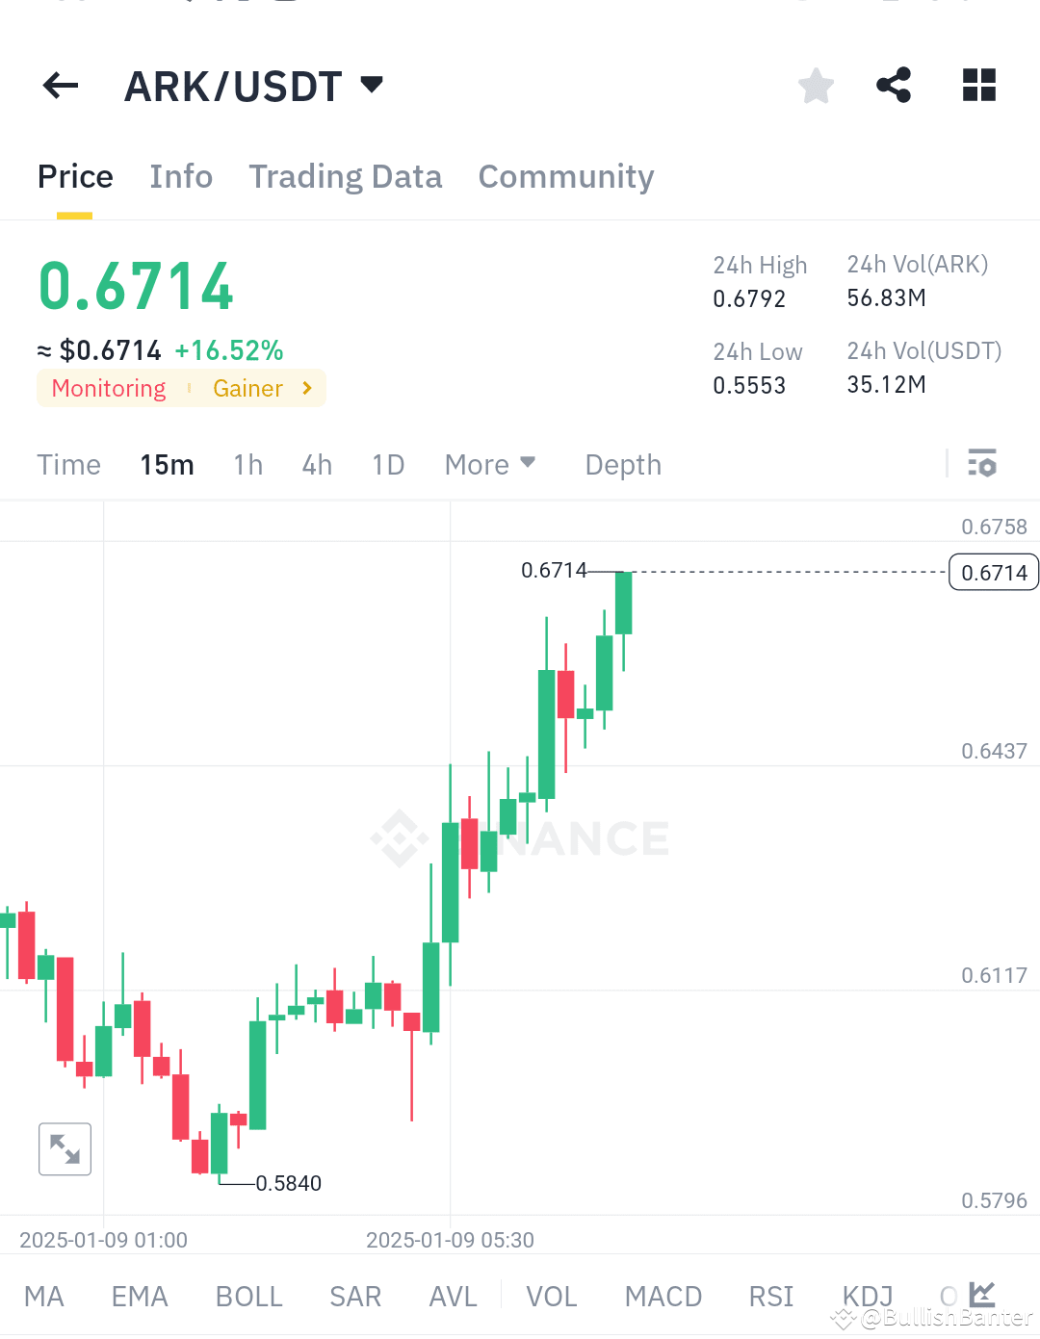
Task: Click the 0.6714 current price tag
Action: pos(993,572)
